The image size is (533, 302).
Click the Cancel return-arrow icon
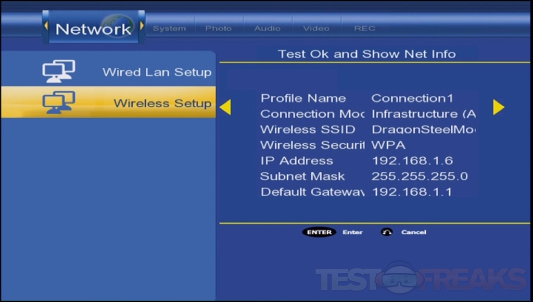pyautogui.click(x=387, y=232)
